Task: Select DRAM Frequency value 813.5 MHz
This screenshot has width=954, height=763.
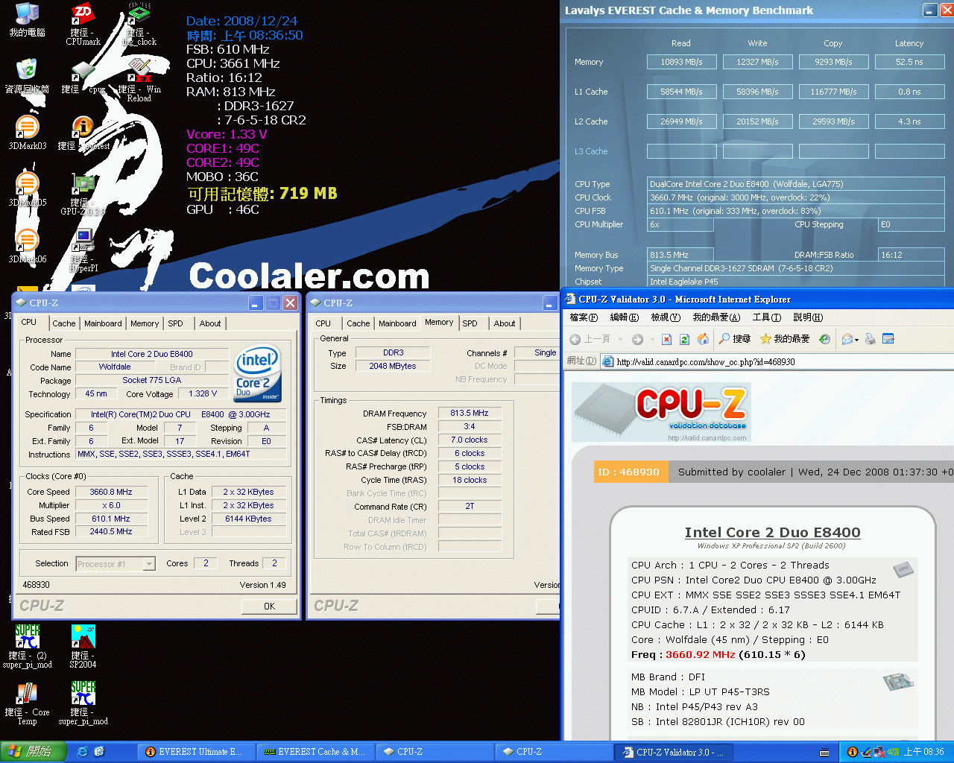Action: tap(470, 413)
